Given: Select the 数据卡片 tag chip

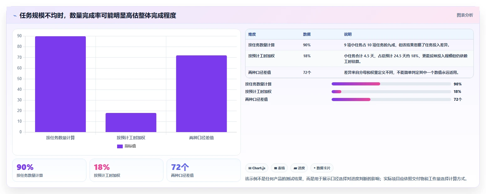Looking at the screenshot, I should tap(322, 168).
